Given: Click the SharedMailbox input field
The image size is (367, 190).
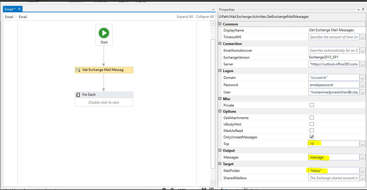Looking at the screenshot, I should point(334,178).
